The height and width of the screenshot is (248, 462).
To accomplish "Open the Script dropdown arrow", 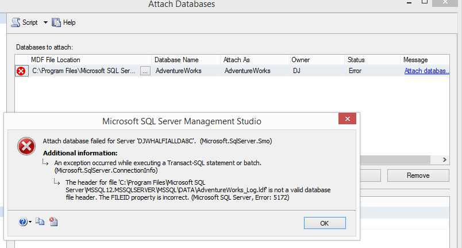I will (45, 22).
